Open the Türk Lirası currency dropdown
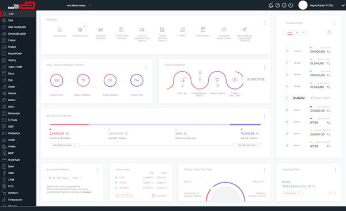 [x=292, y=193]
